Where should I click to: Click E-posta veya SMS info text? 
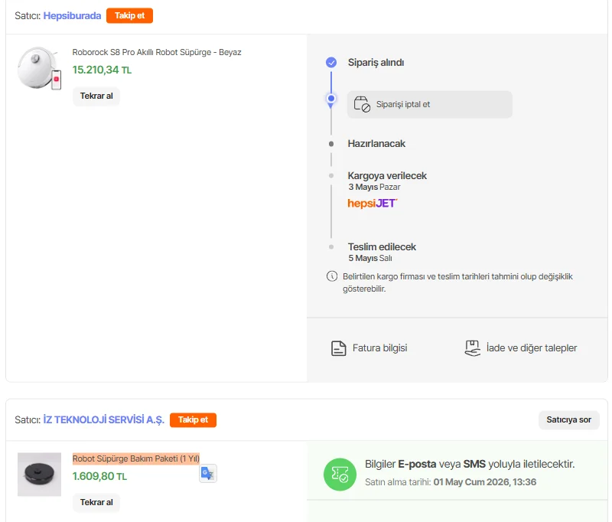(x=470, y=464)
